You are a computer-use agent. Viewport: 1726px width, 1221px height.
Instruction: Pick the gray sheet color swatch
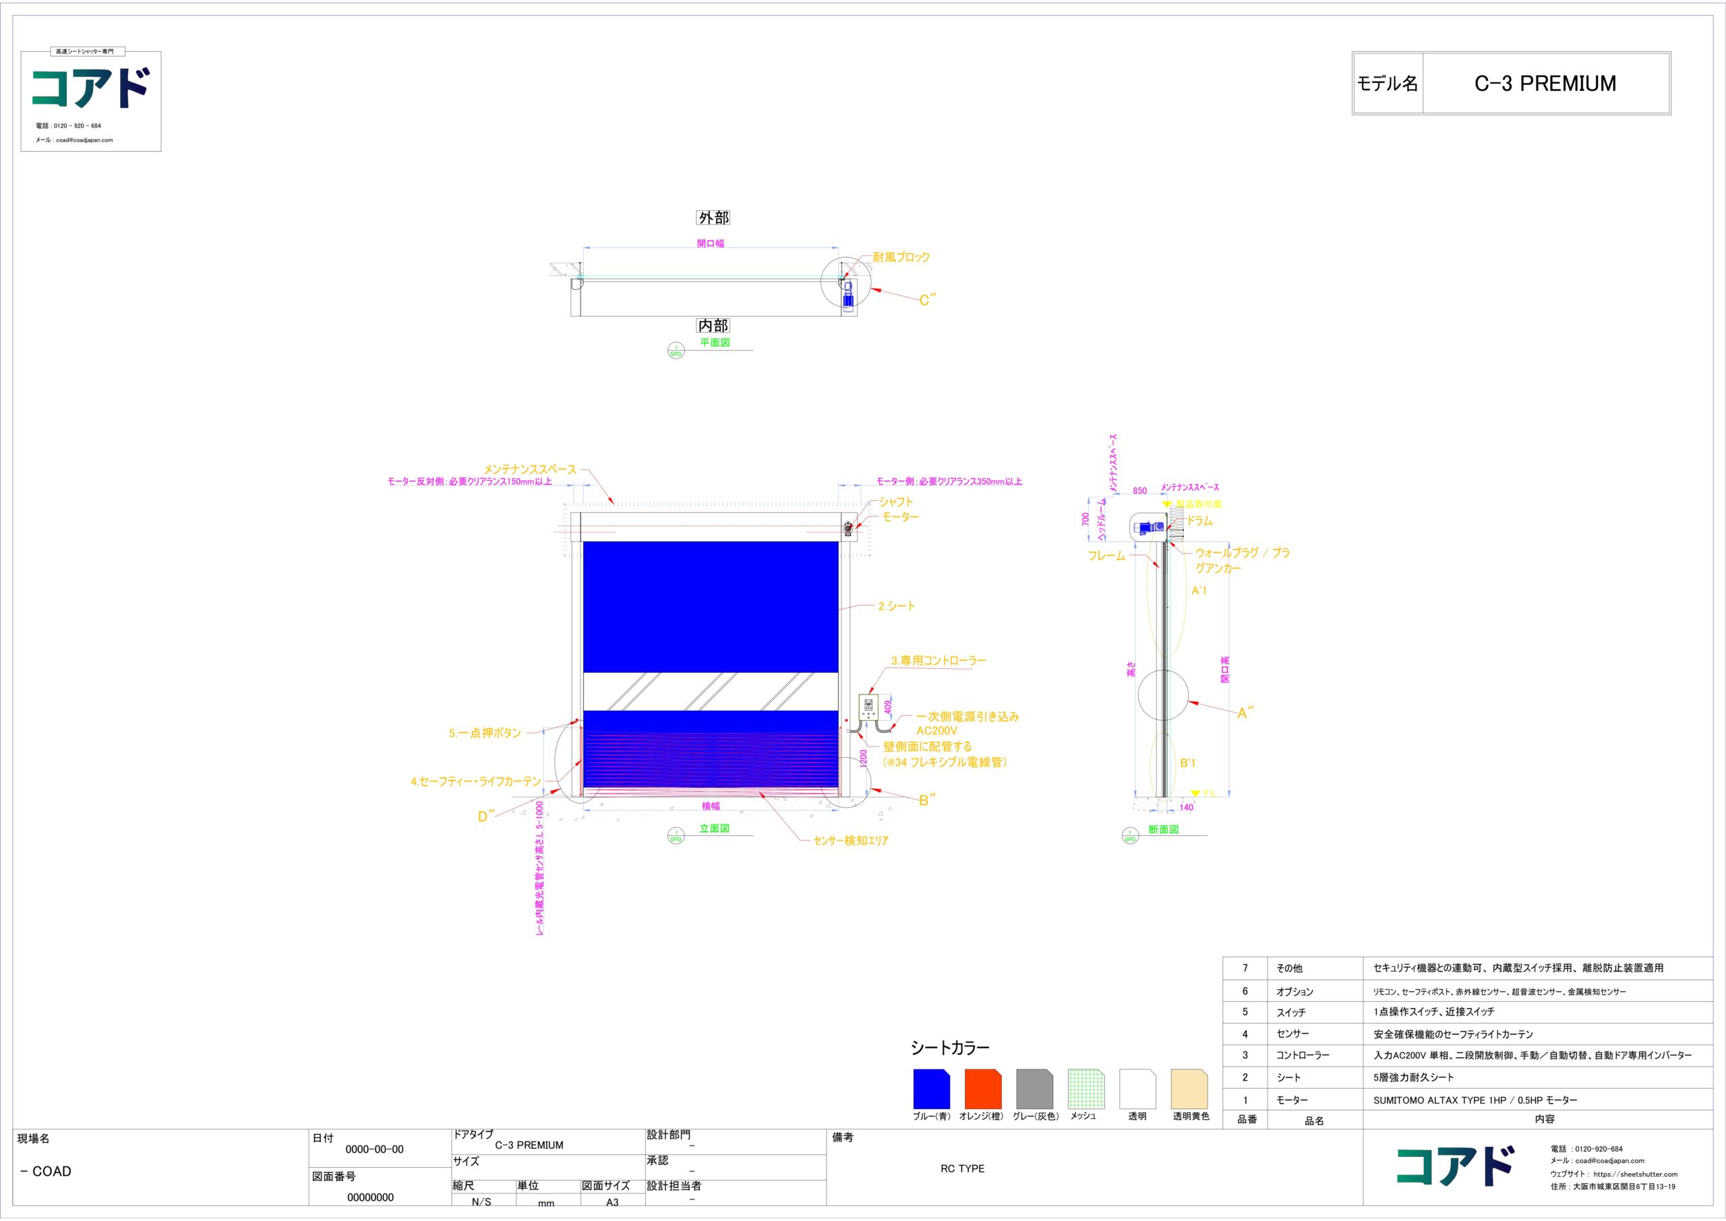(x=1034, y=1089)
